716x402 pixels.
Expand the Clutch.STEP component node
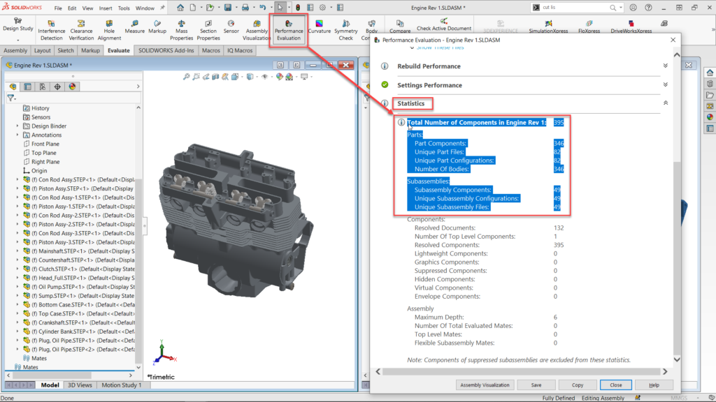[17, 269]
